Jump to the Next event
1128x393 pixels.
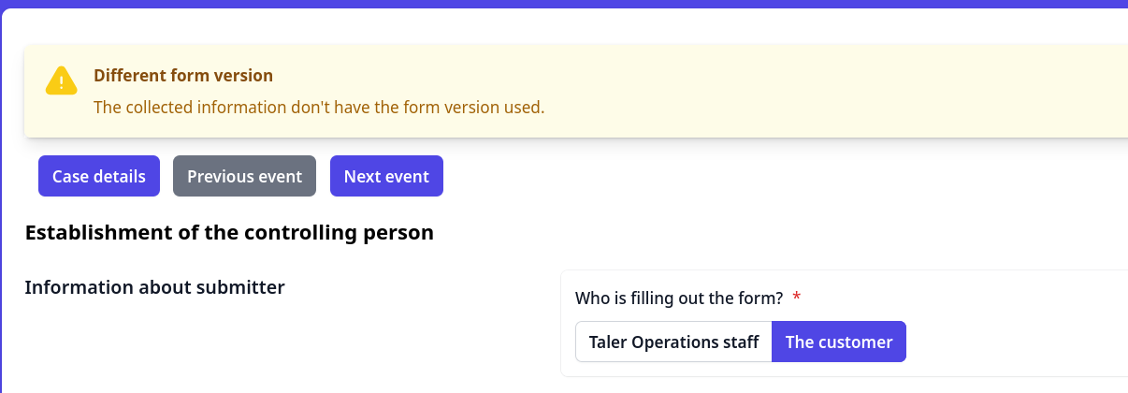tap(386, 176)
